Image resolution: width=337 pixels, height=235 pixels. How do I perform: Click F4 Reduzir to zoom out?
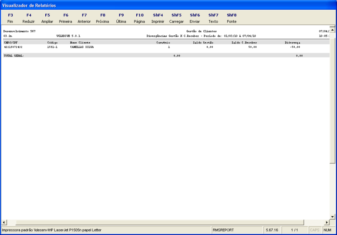pyautogui.click(x=28, y=18)
